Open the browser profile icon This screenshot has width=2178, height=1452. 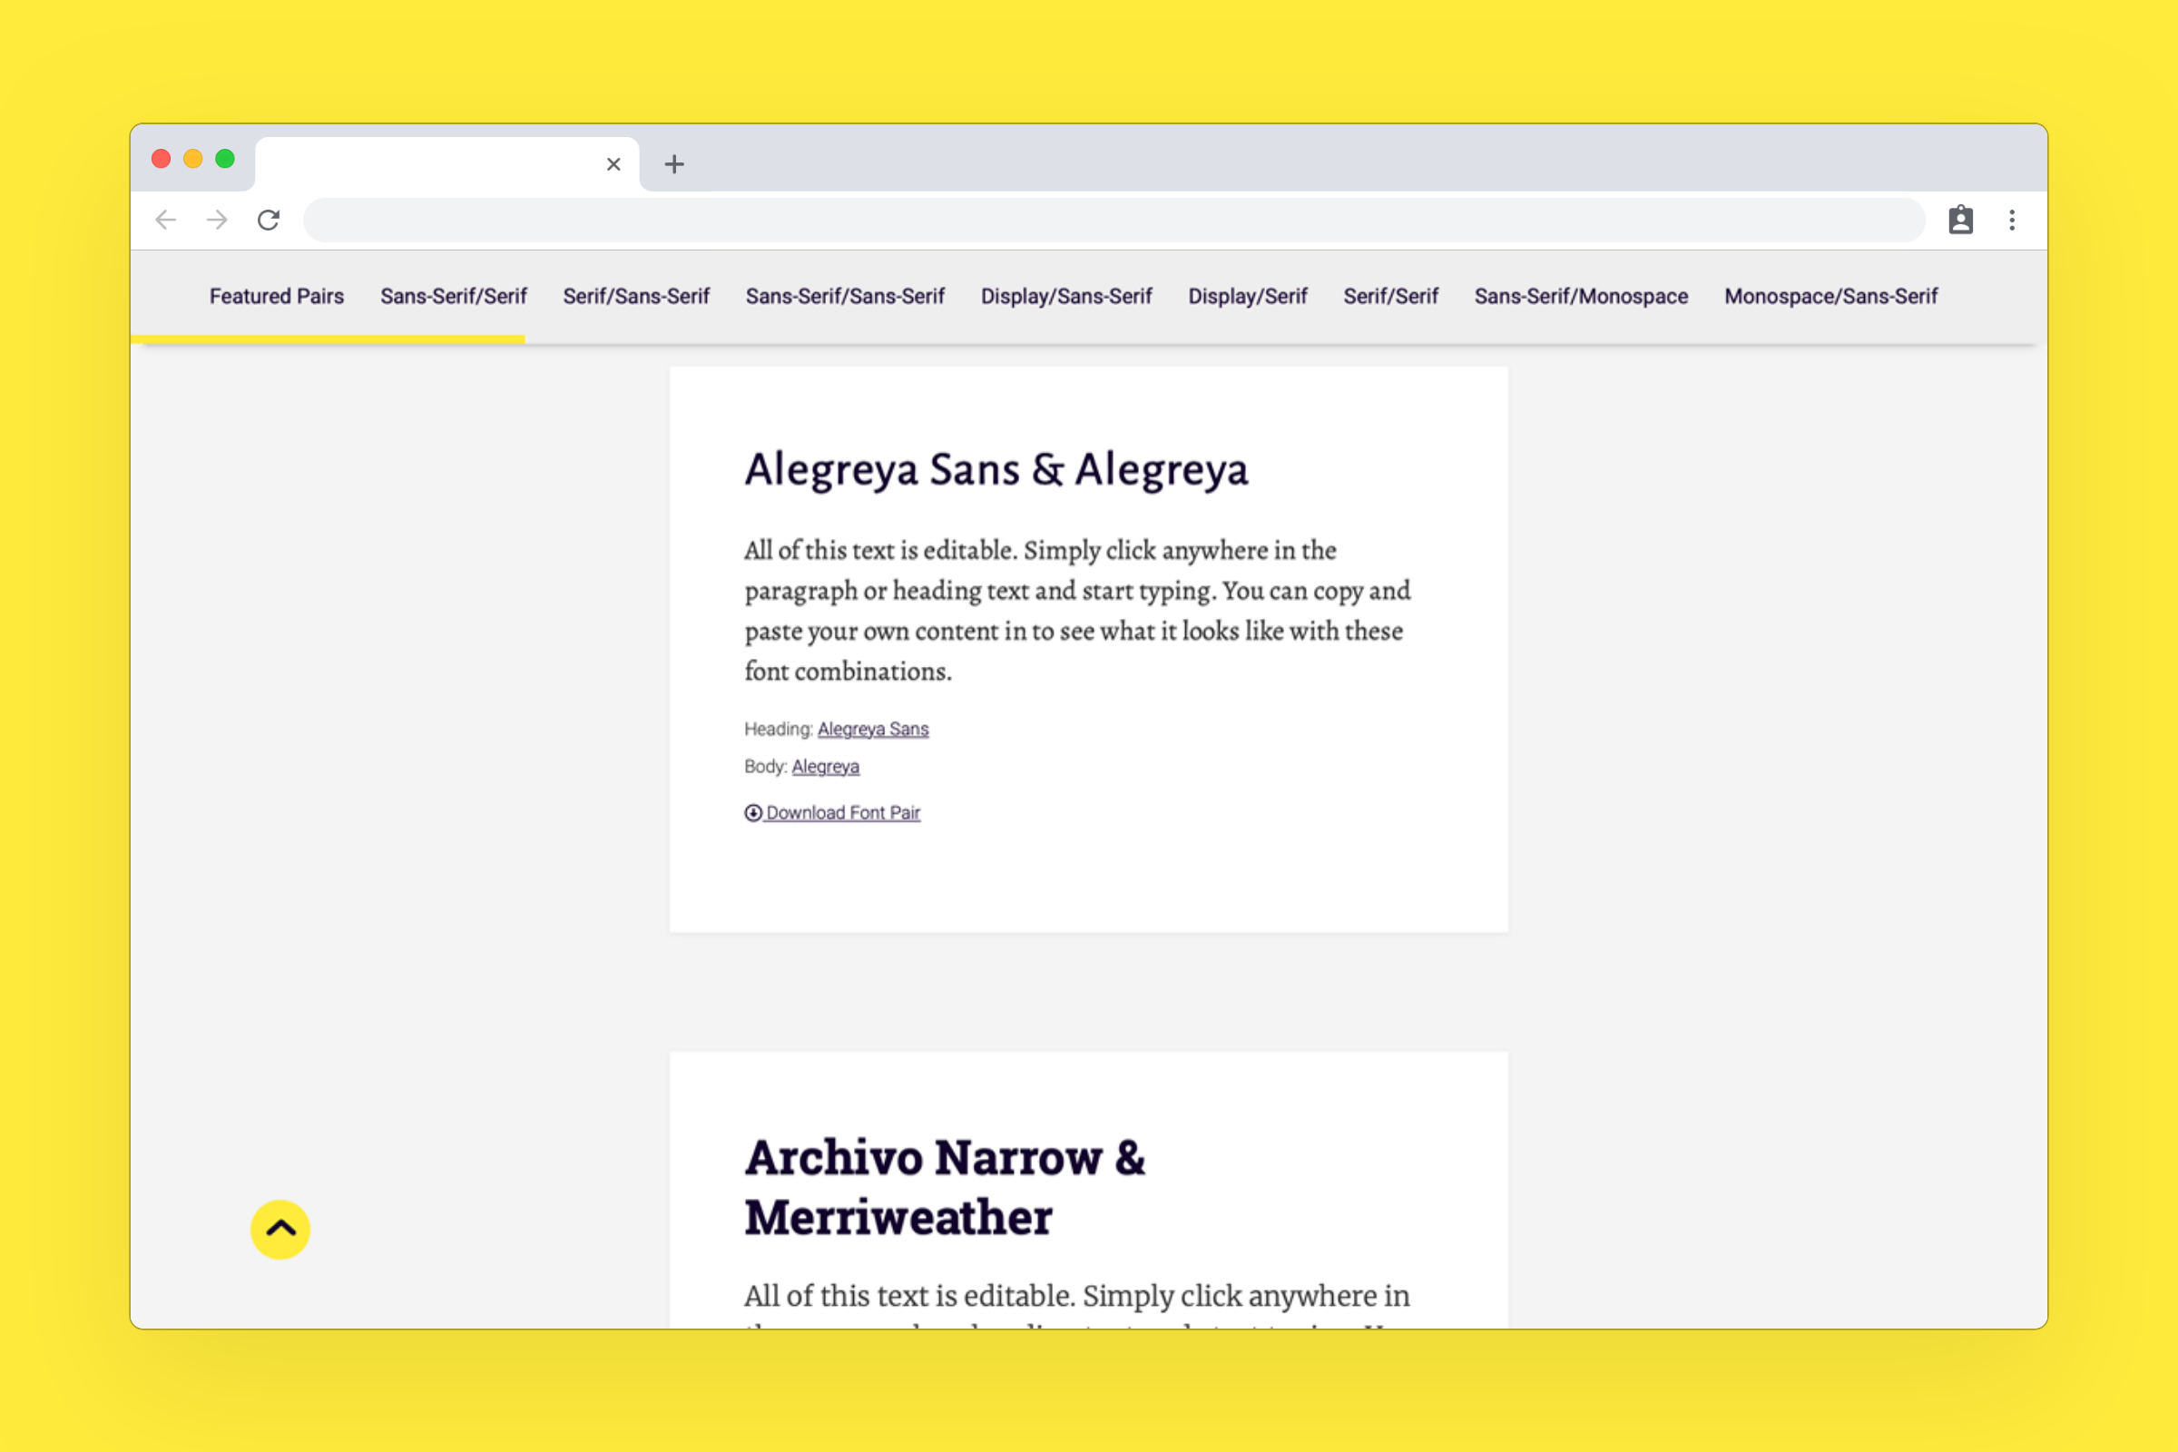click(1960, 220)
